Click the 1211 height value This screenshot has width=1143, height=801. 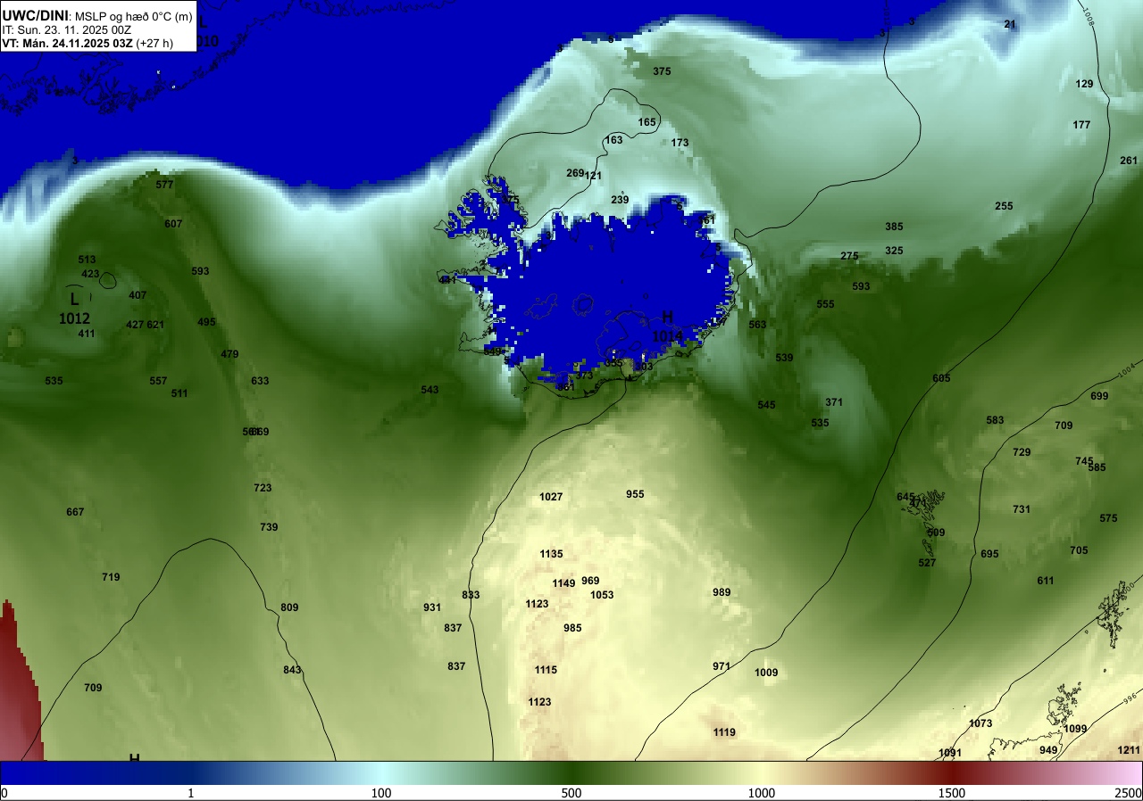(1129, 750)
